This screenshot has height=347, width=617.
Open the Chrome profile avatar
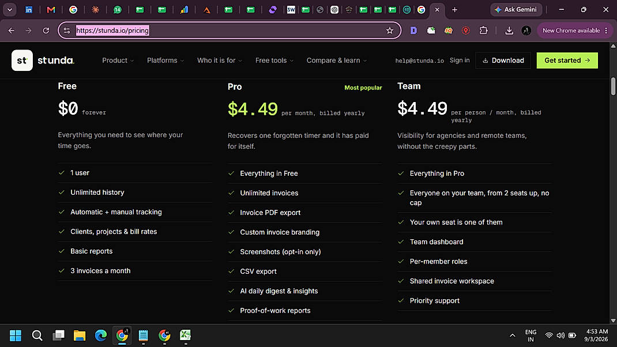pyautogui.click(x=526, y=31)
